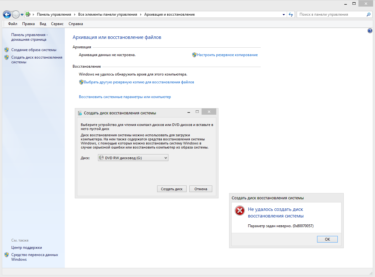The height and width of the screenshot is (277, 375).
Task: Open the Сервис menu
Action: [57, 24]
